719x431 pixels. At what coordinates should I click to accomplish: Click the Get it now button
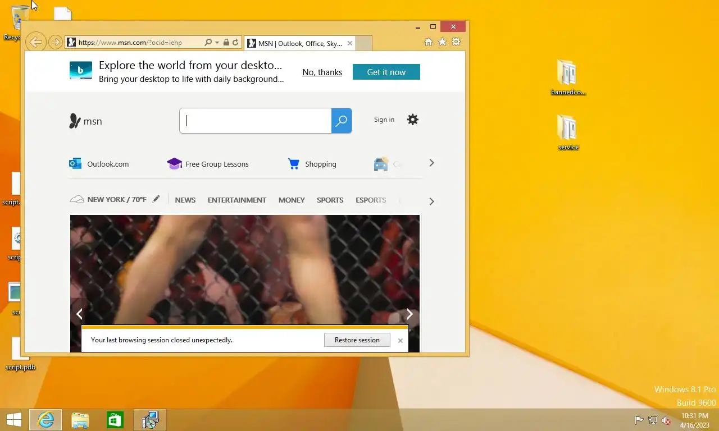(386, 72)
